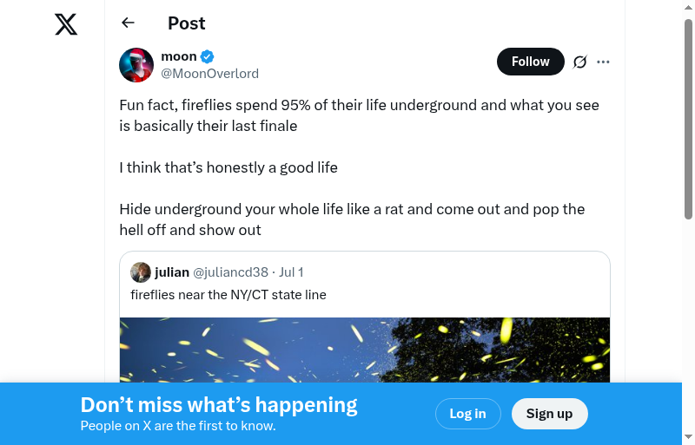Open julian's name in quoted post
This screenshot has width=695, height=445.
point(172,272)
